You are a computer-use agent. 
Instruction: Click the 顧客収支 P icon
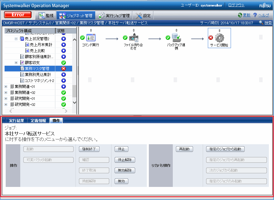click(22, 63)
